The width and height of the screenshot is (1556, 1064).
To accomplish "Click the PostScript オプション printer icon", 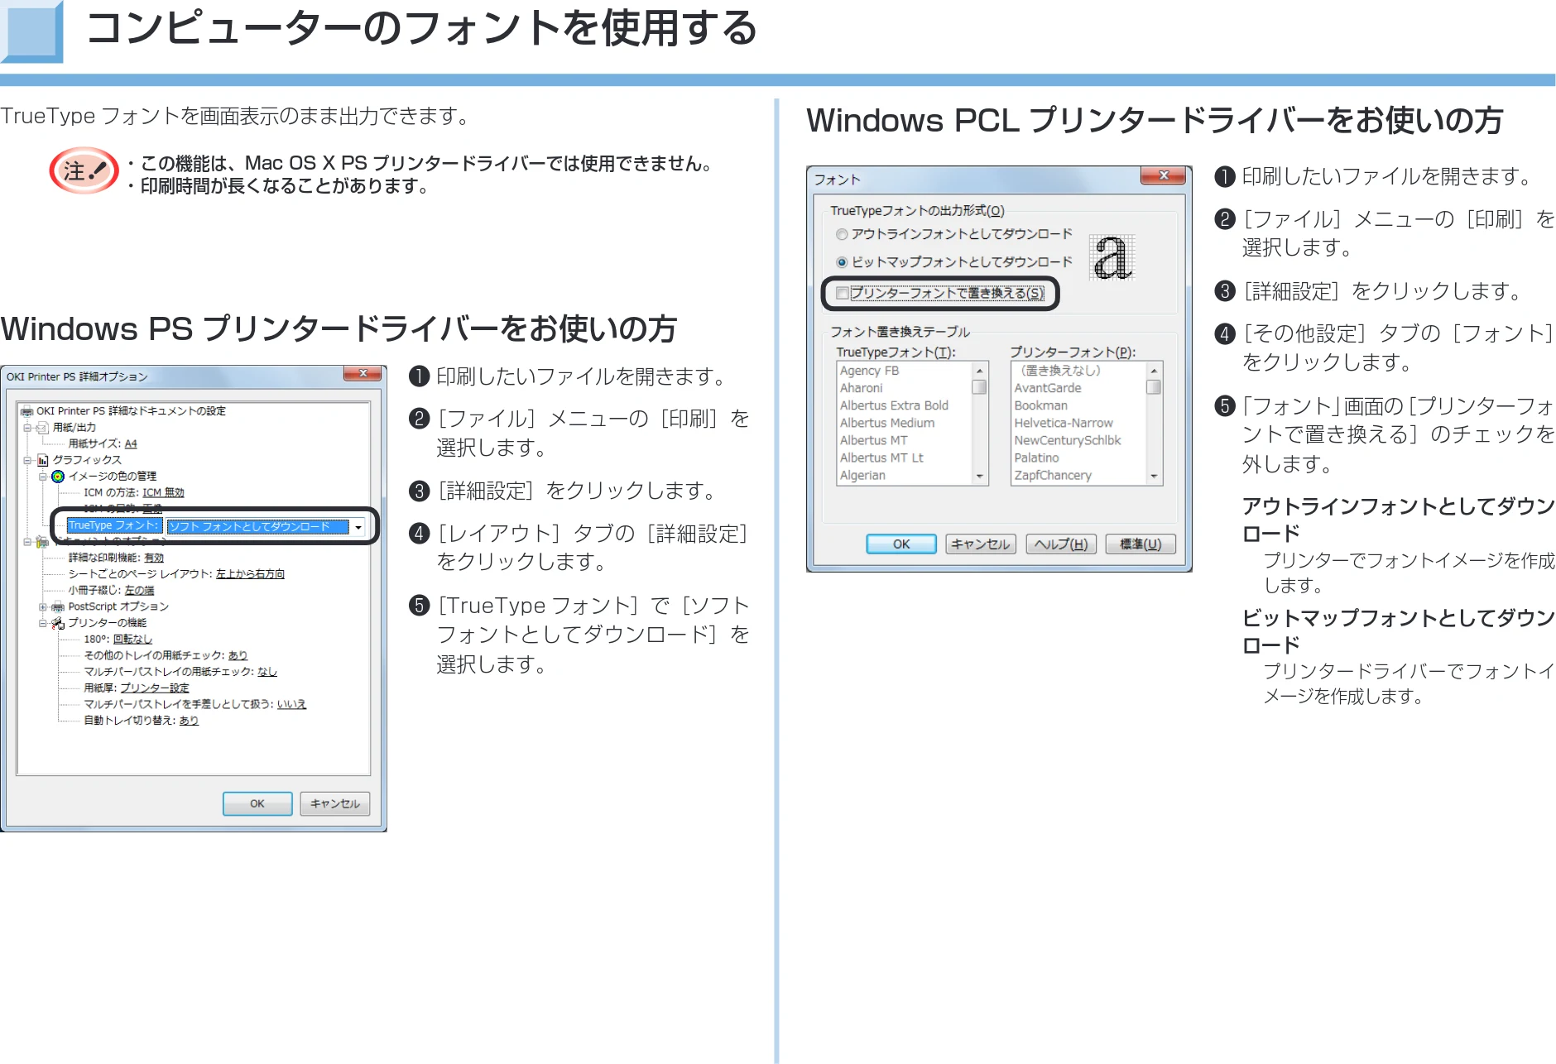I will pos(58,606).
